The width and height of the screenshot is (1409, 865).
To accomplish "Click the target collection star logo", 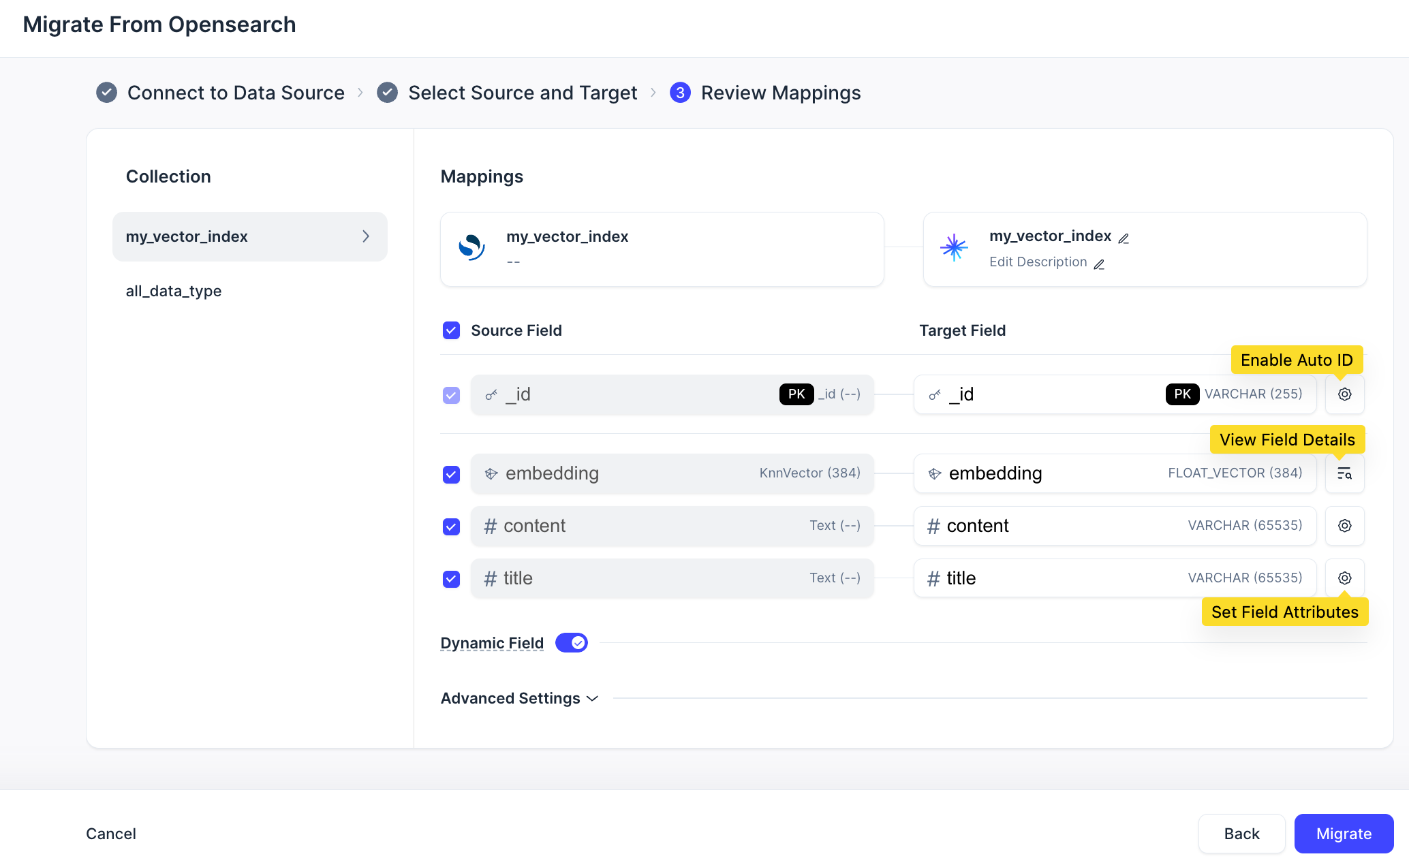I will (954, 247).
